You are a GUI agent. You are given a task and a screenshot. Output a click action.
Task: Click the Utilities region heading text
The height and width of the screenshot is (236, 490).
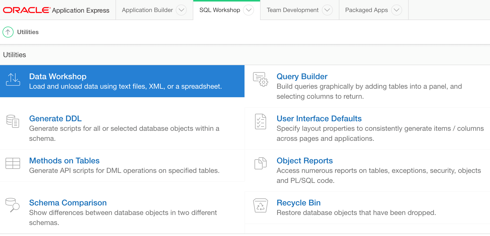click(x=15, y=55)
